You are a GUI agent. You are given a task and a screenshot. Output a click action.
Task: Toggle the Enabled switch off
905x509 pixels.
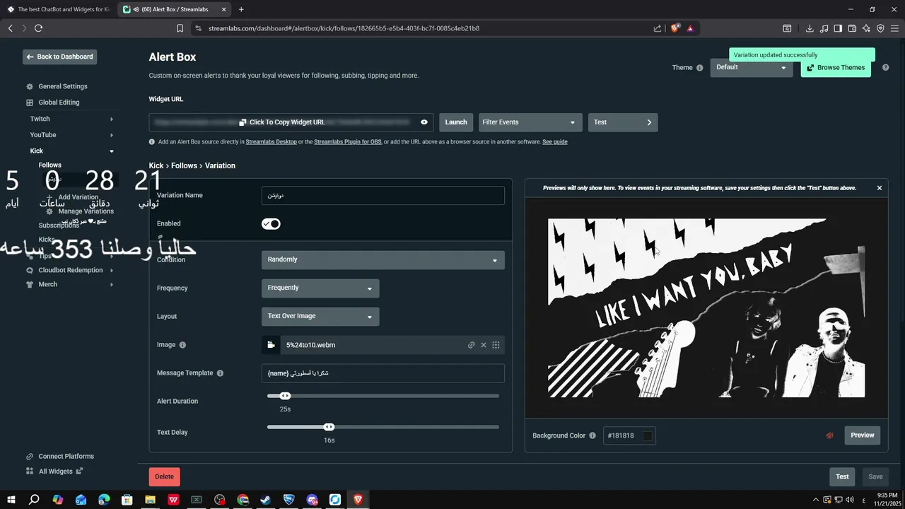pos(271,224)
